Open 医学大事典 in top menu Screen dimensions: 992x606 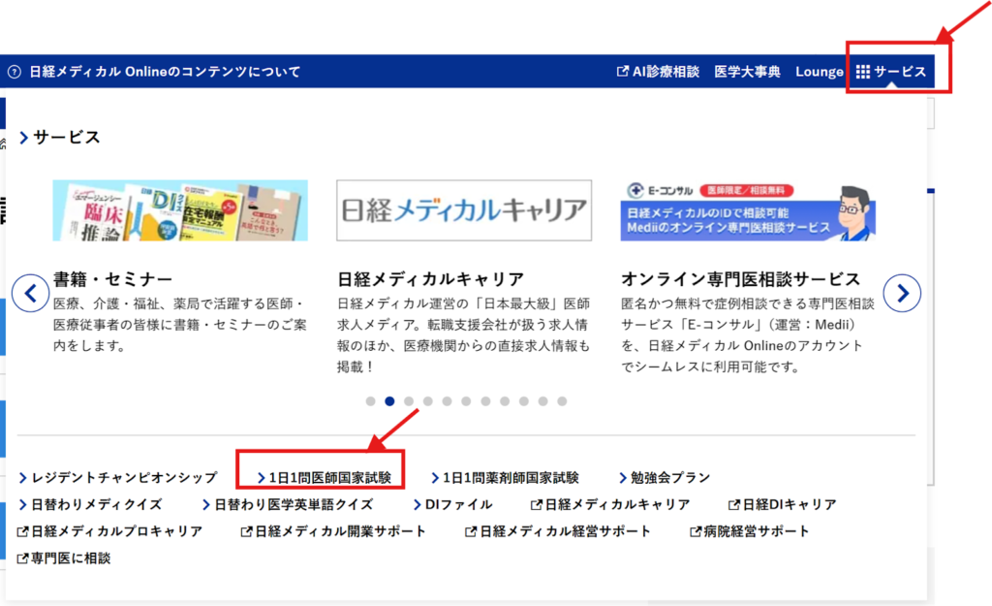click(747, 72)
